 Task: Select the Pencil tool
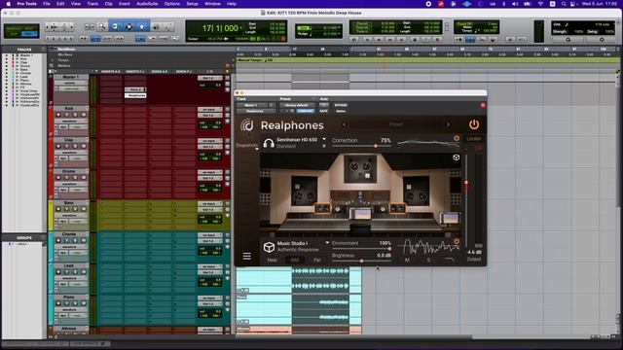168,27
